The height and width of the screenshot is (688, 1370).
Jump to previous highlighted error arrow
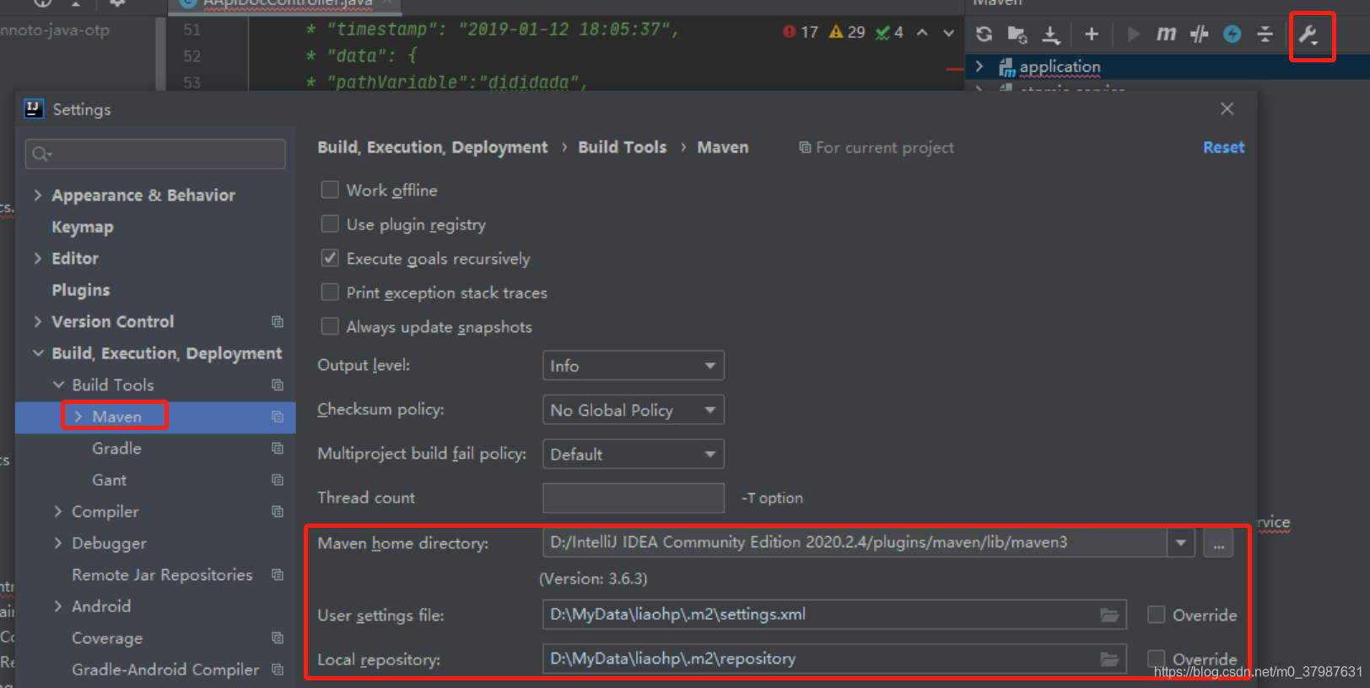(x=922, y=33)
